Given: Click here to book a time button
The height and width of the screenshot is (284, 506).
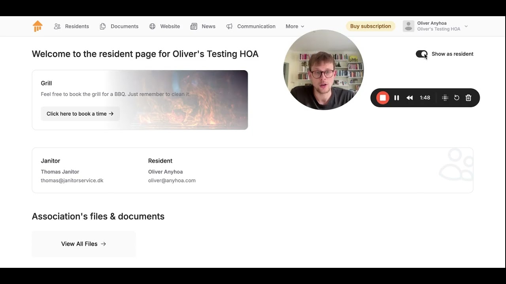Looking at the screenshot, I should 80,114.
